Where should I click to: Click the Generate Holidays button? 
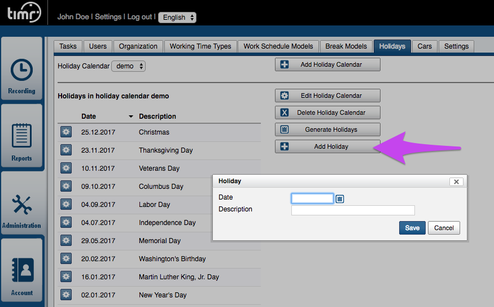tap(327, 129)
